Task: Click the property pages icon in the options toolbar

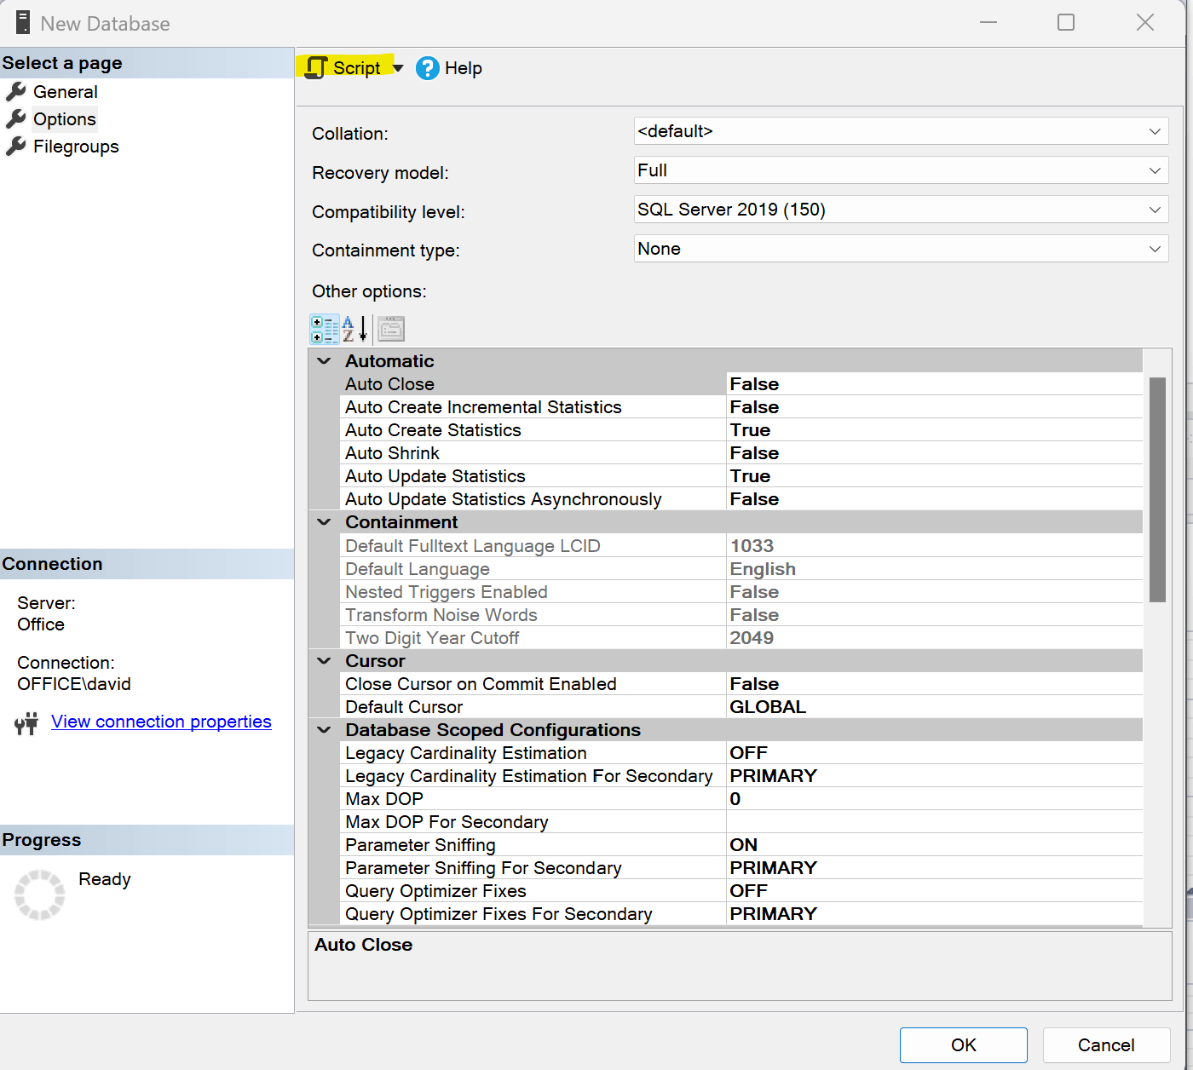Action: point(390,329)
